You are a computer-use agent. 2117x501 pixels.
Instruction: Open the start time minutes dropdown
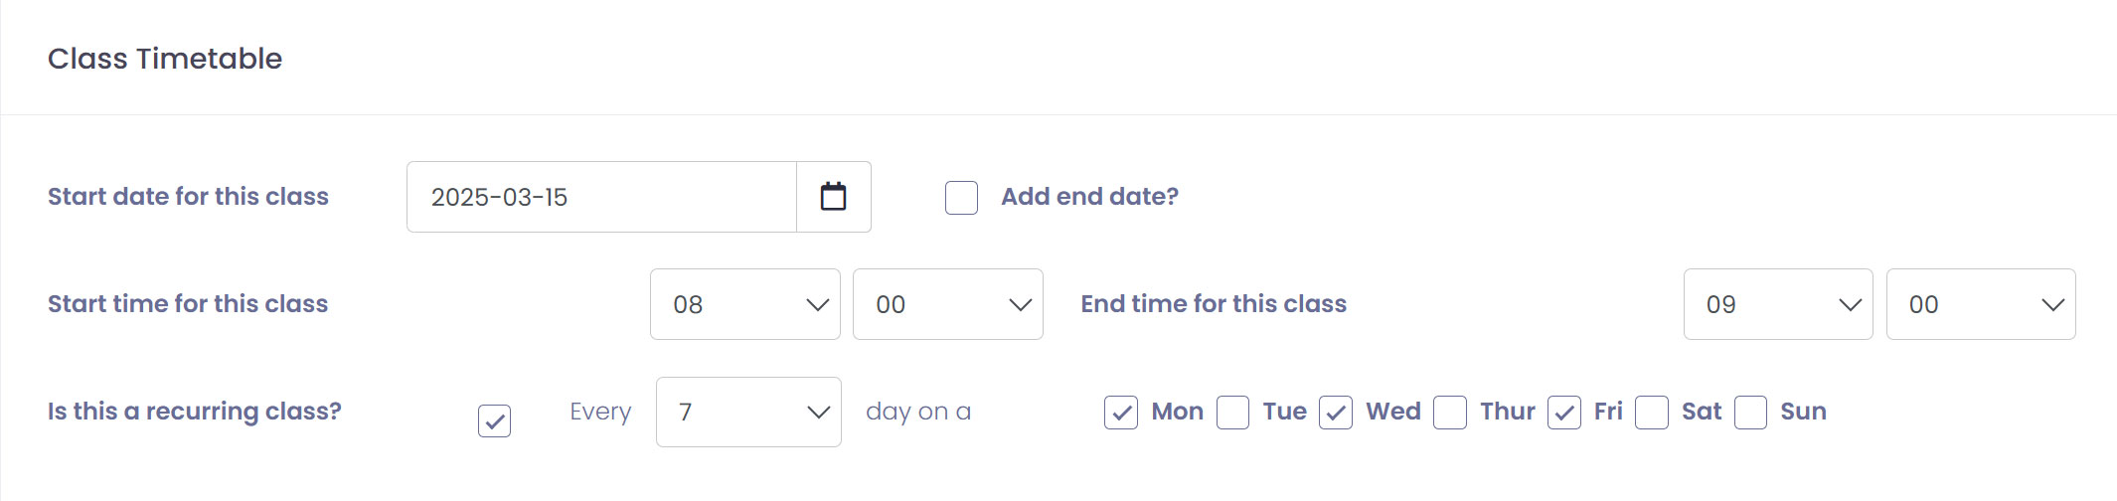click(x=947, y=304)
